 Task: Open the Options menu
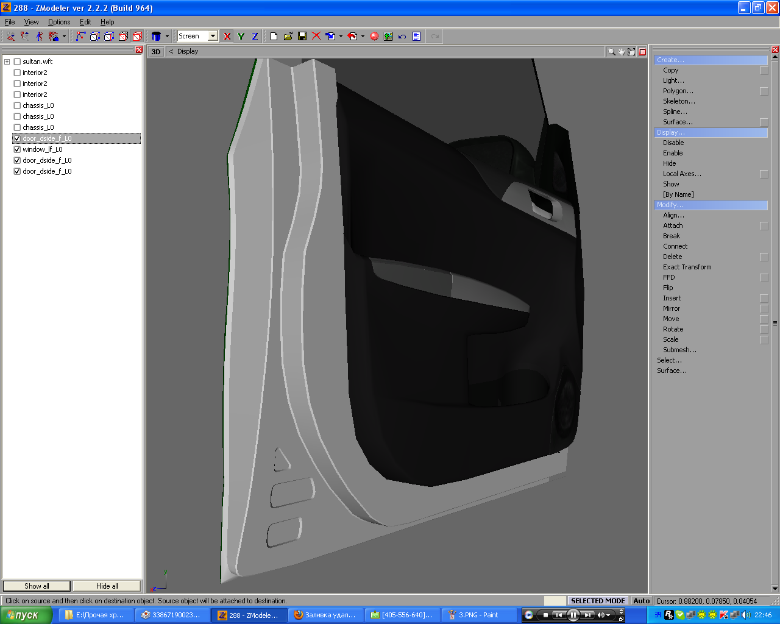pos(59,22)
